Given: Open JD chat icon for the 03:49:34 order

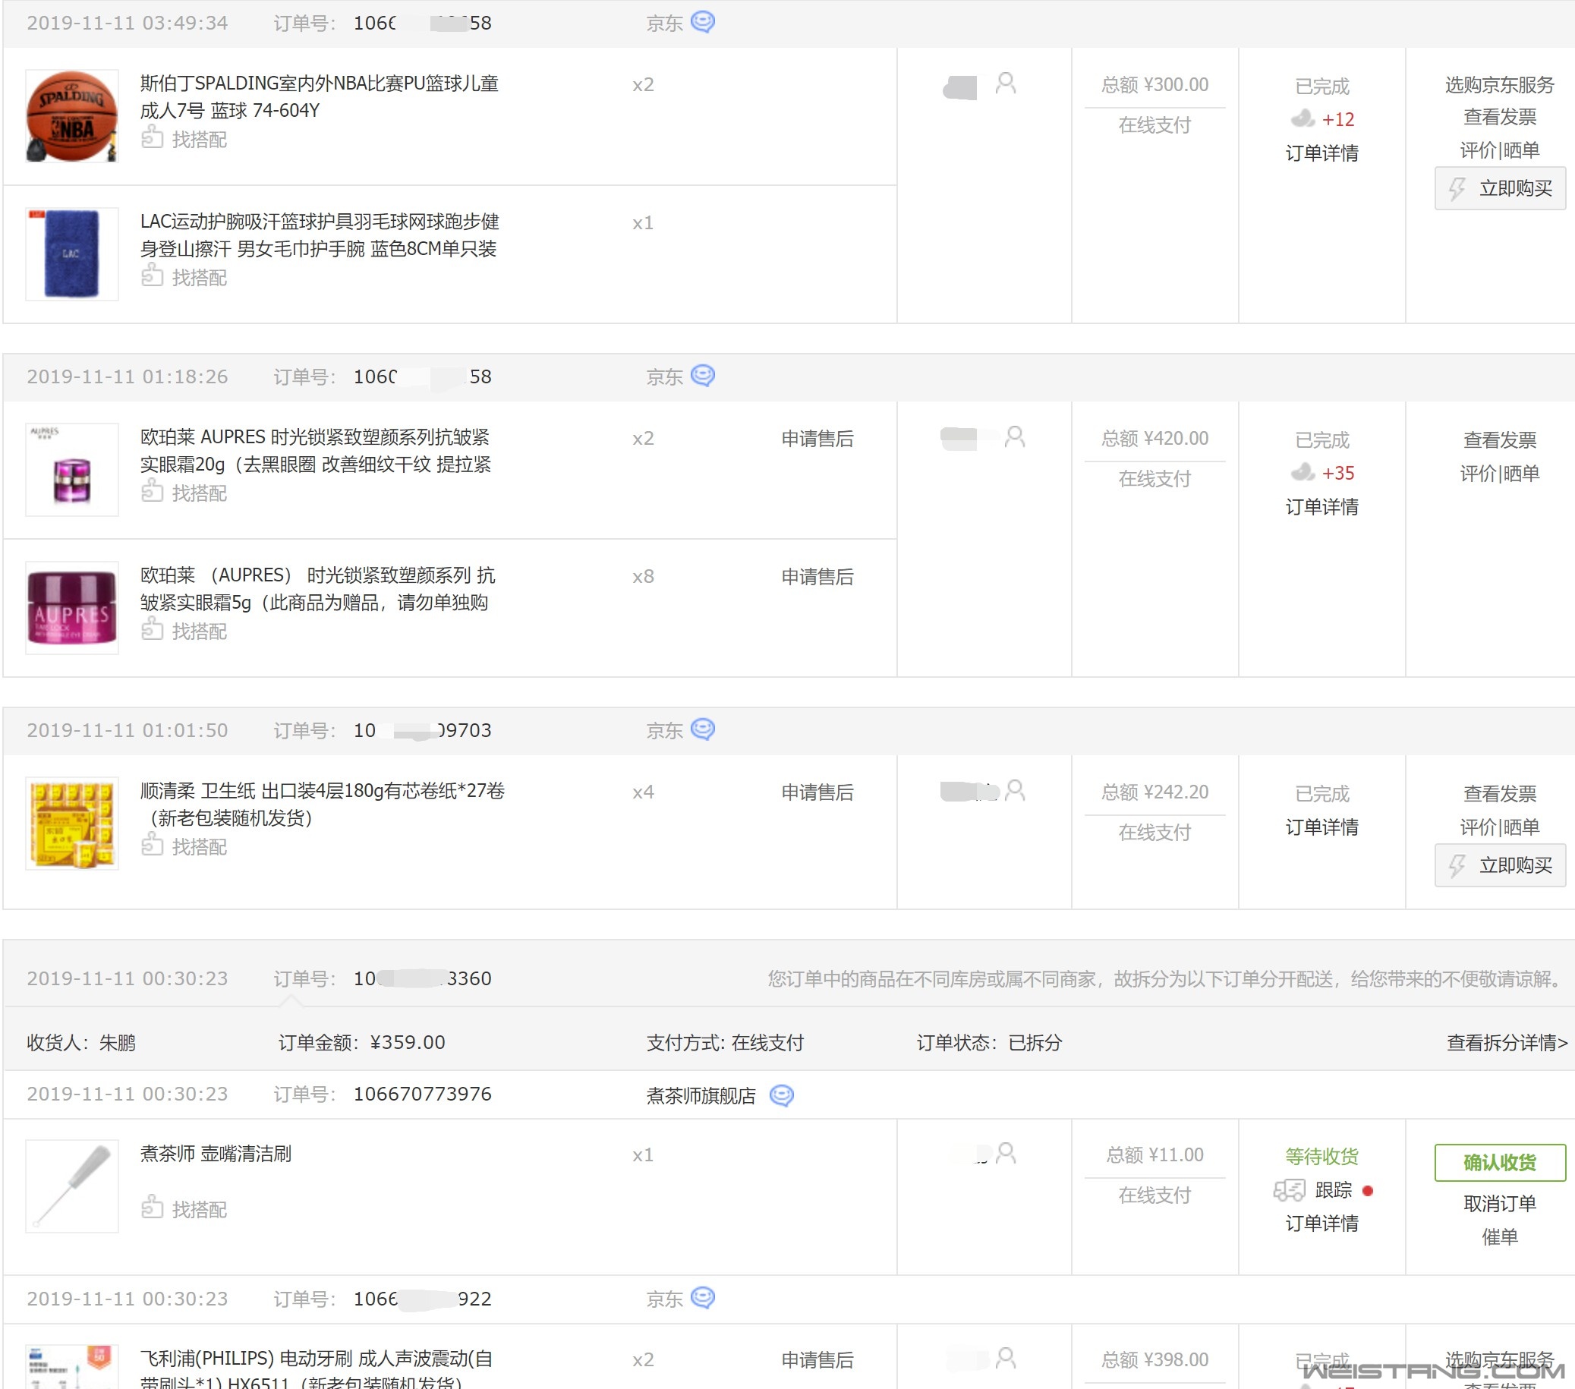Looking at the screenshot, I should (x=702, y=21).
